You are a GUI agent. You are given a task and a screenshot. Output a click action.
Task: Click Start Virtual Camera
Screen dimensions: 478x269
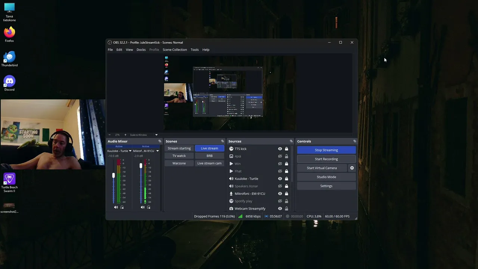pyautogui.click(x=322, y=168)
